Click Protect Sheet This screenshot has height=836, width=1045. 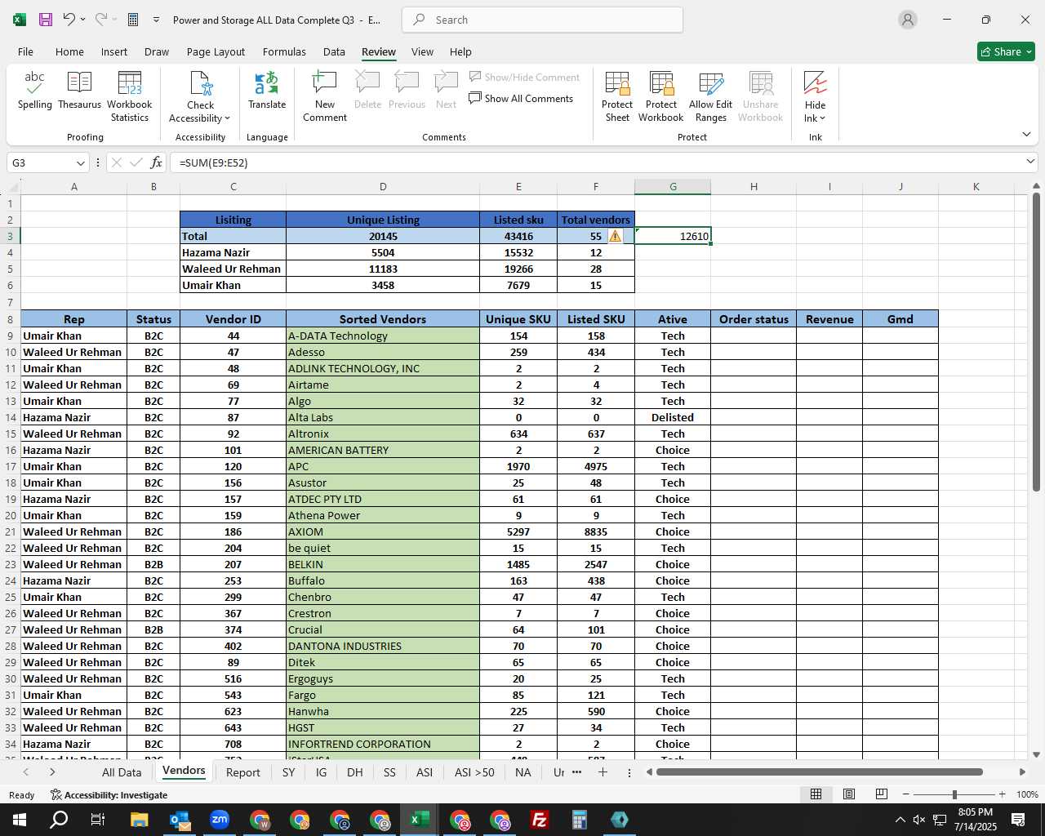[617, 97]
